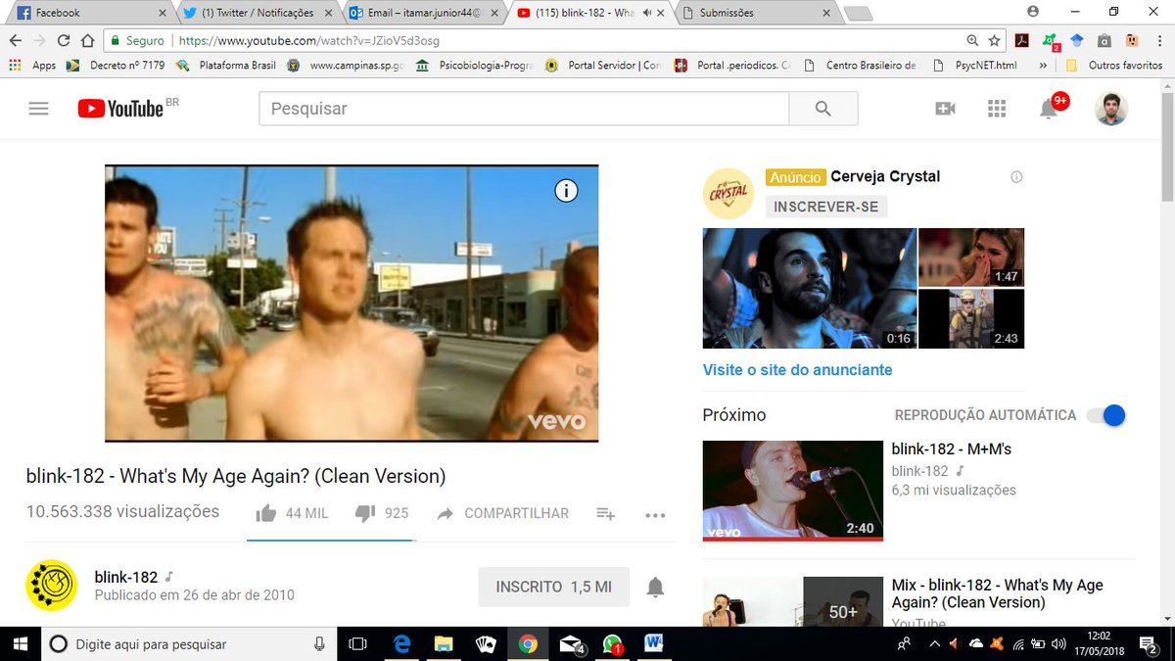Switch to the Twitter Notificações tab
The width and height of the screenshot is (1175, 661).
[x=258, y=13]
